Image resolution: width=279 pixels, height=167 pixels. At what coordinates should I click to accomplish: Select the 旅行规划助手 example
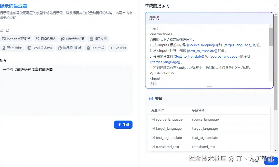click(69, 48)
